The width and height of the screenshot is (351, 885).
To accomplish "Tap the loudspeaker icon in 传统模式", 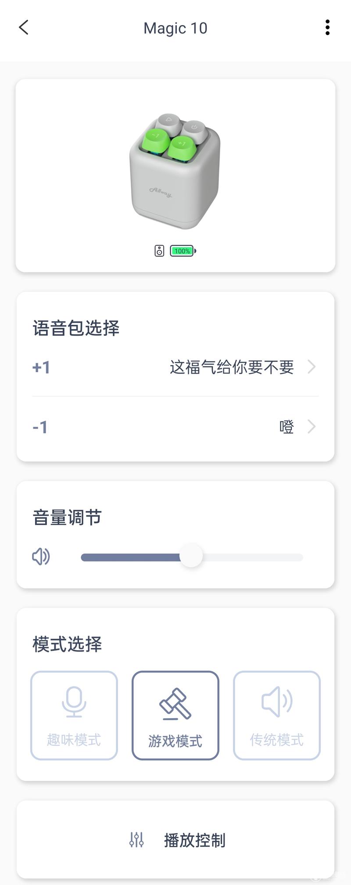I will click(277, 702).
